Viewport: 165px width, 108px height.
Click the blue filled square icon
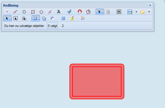coord(63,18)
